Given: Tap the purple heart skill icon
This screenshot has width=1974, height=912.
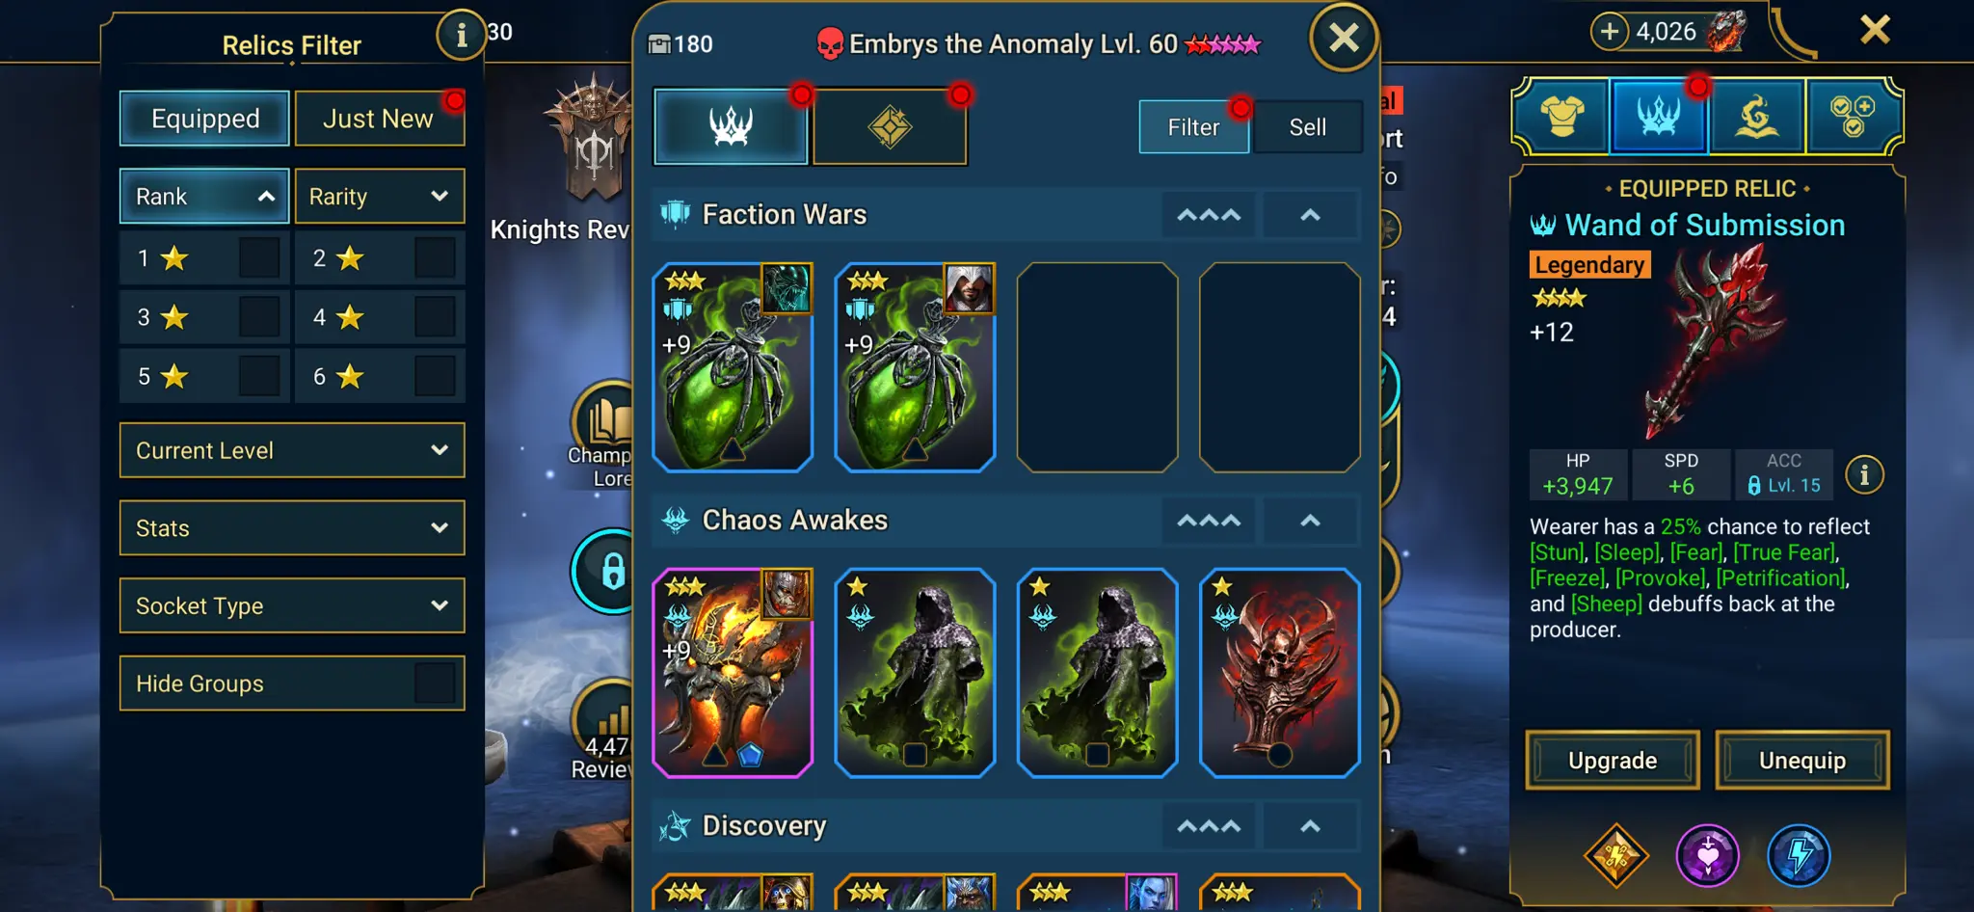Looking at the screenshot, I should point(1707,855).
